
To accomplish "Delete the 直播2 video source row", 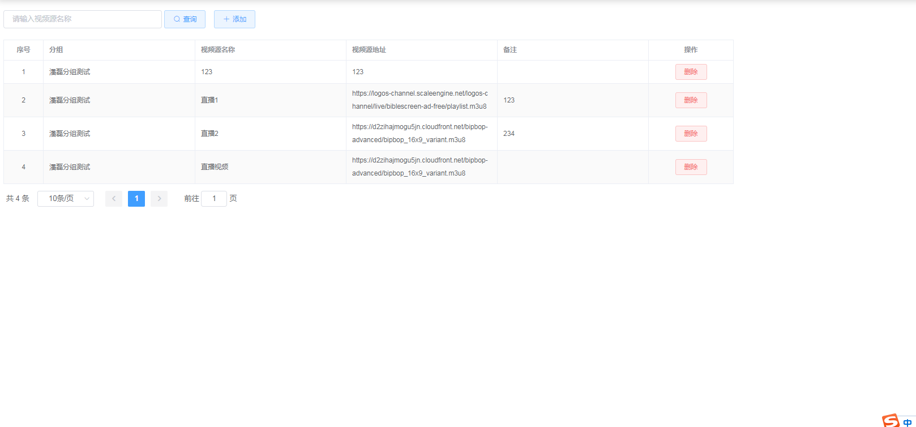I will pos(691,134).
